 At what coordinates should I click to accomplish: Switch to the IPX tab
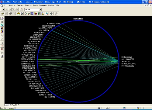click(16, 105)
